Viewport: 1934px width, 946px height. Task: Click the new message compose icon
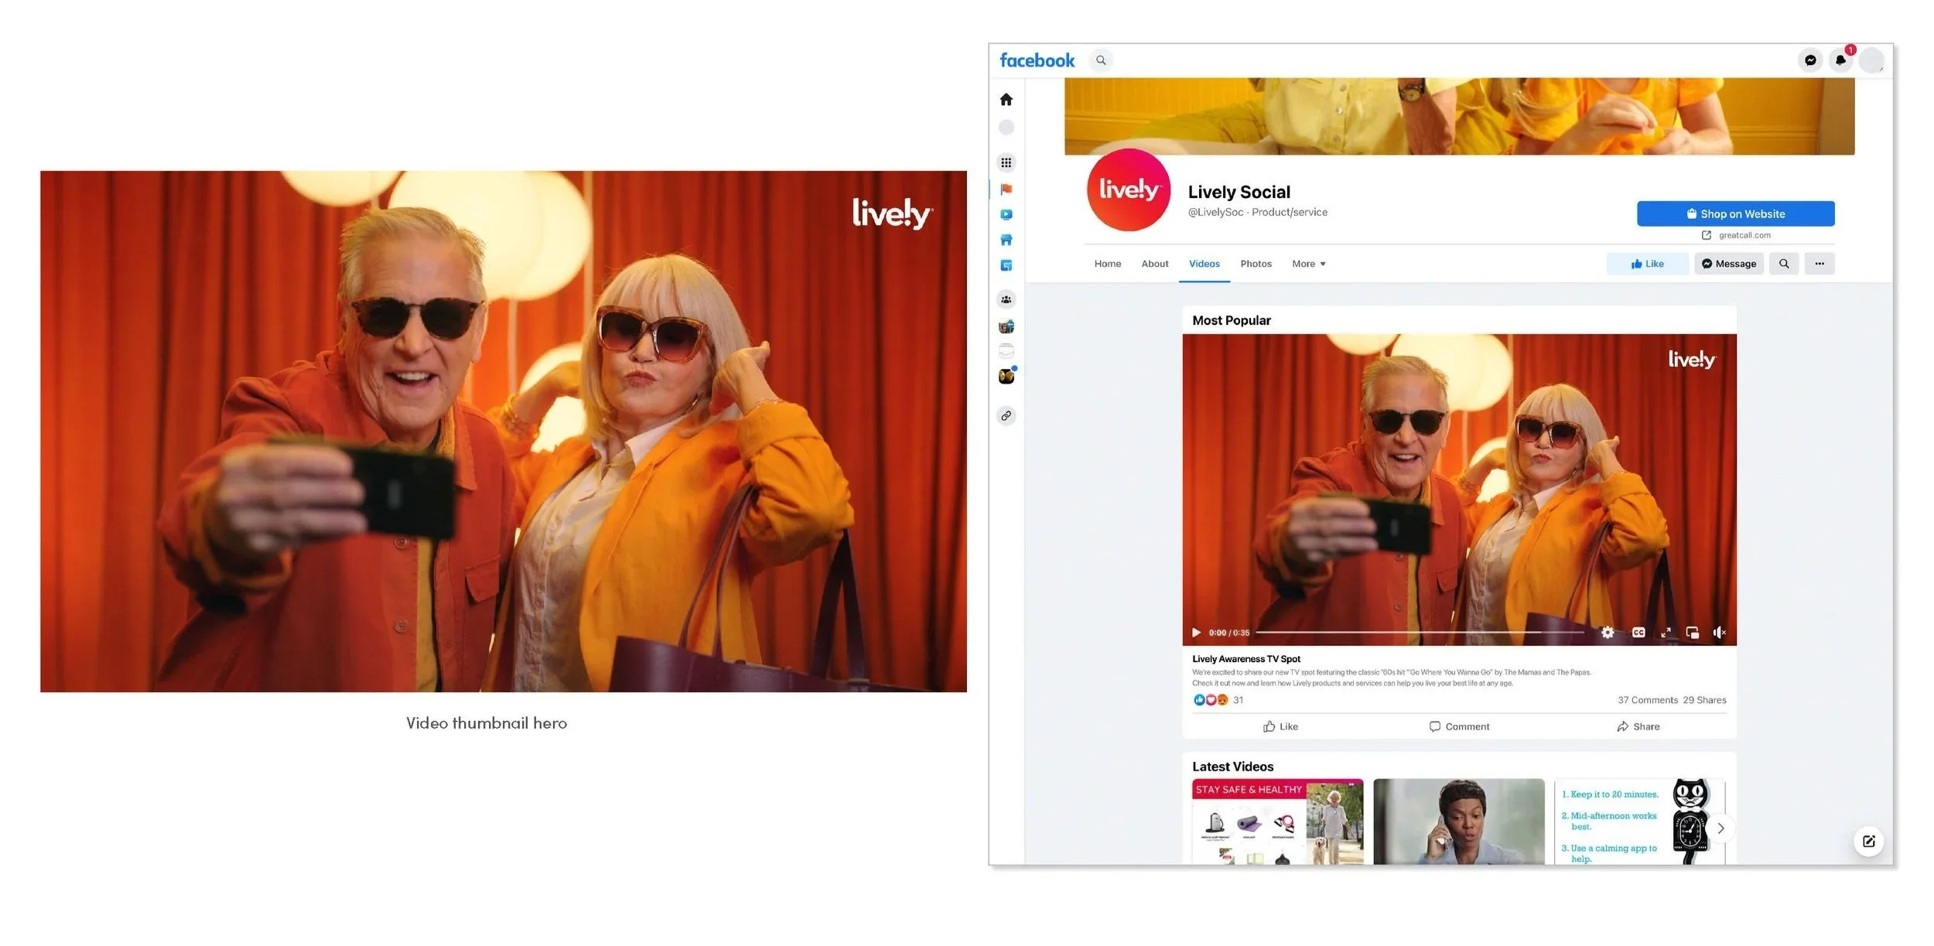[1868, 842]
